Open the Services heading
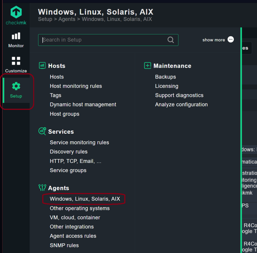 click(61, 132)
